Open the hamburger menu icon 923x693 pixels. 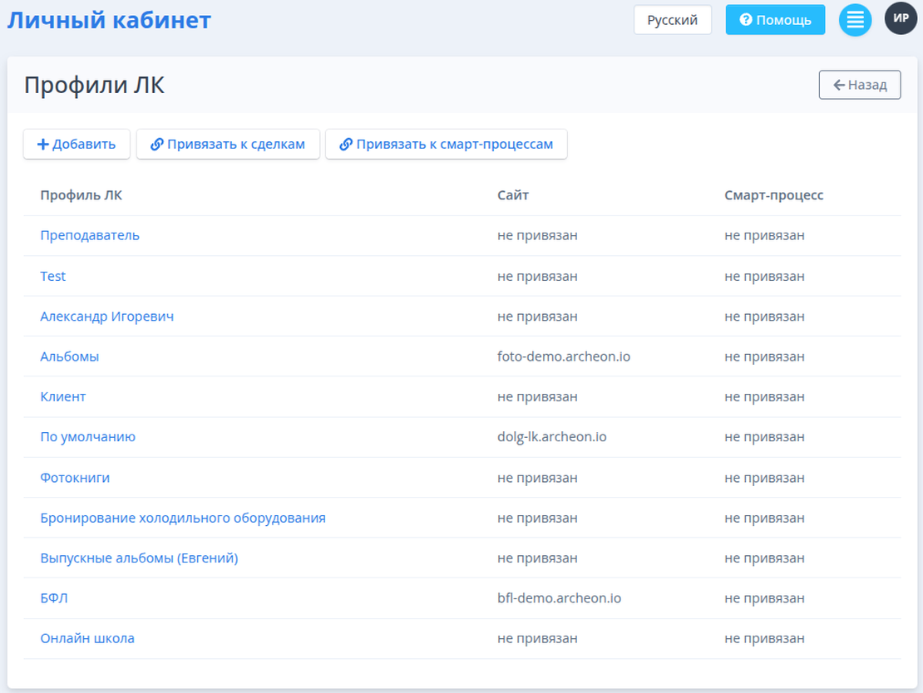[x=855, y=20]
